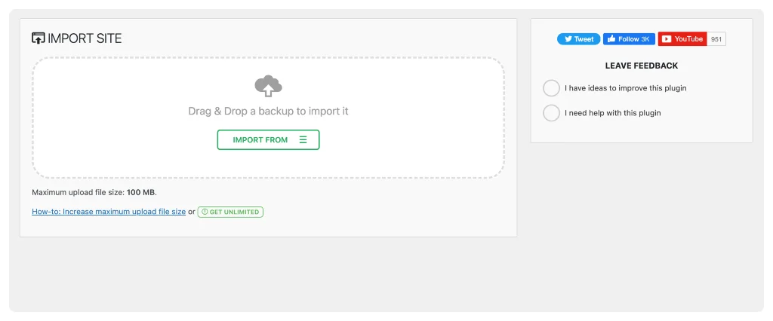The image size is (773, 321).
Task: Click the Tweet button
Action: (579, 39)
